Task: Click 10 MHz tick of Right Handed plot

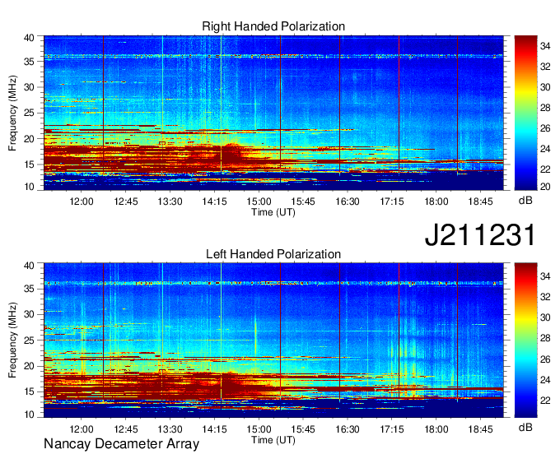Action: 29,187
